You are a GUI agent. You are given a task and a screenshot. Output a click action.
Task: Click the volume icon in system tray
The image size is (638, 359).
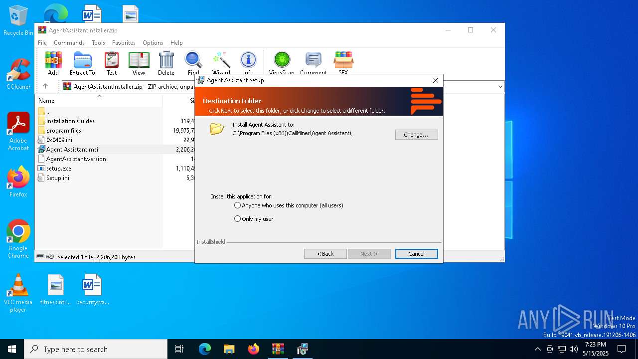[x=574, y=349]
